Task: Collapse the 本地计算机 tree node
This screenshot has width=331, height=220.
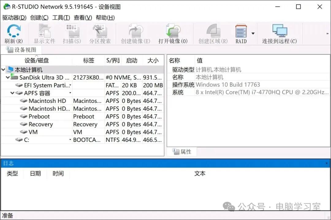Action: point(3,70)
